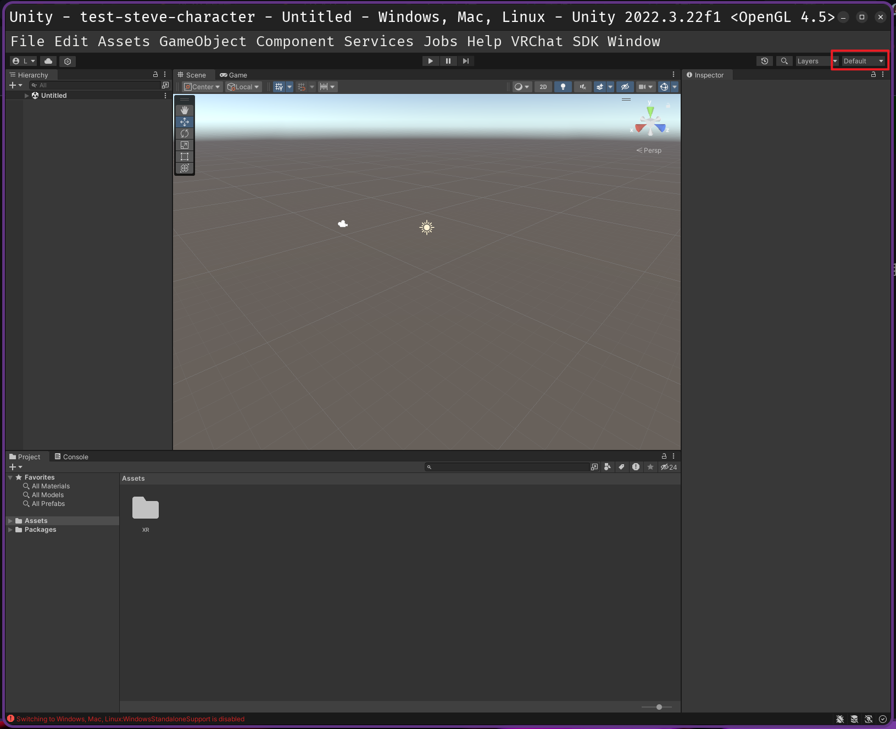
Task: Expand the Untitled scene in Hierarchy
Action: 26,96
